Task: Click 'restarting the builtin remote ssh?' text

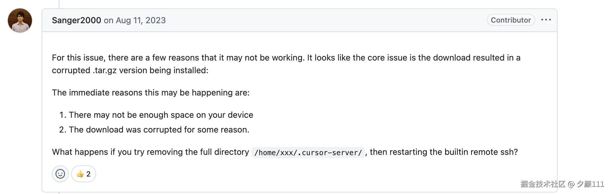Action: click(444, 152)
